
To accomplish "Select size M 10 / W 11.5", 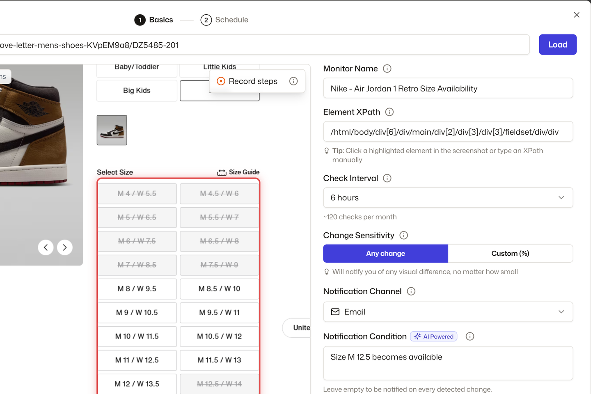I will click(x=137, y=337).
